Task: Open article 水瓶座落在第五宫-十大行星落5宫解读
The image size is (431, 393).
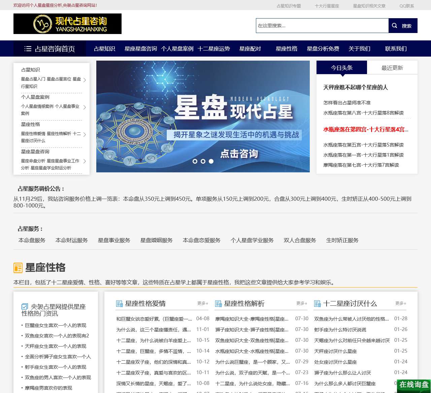Action: click(363, 145)
